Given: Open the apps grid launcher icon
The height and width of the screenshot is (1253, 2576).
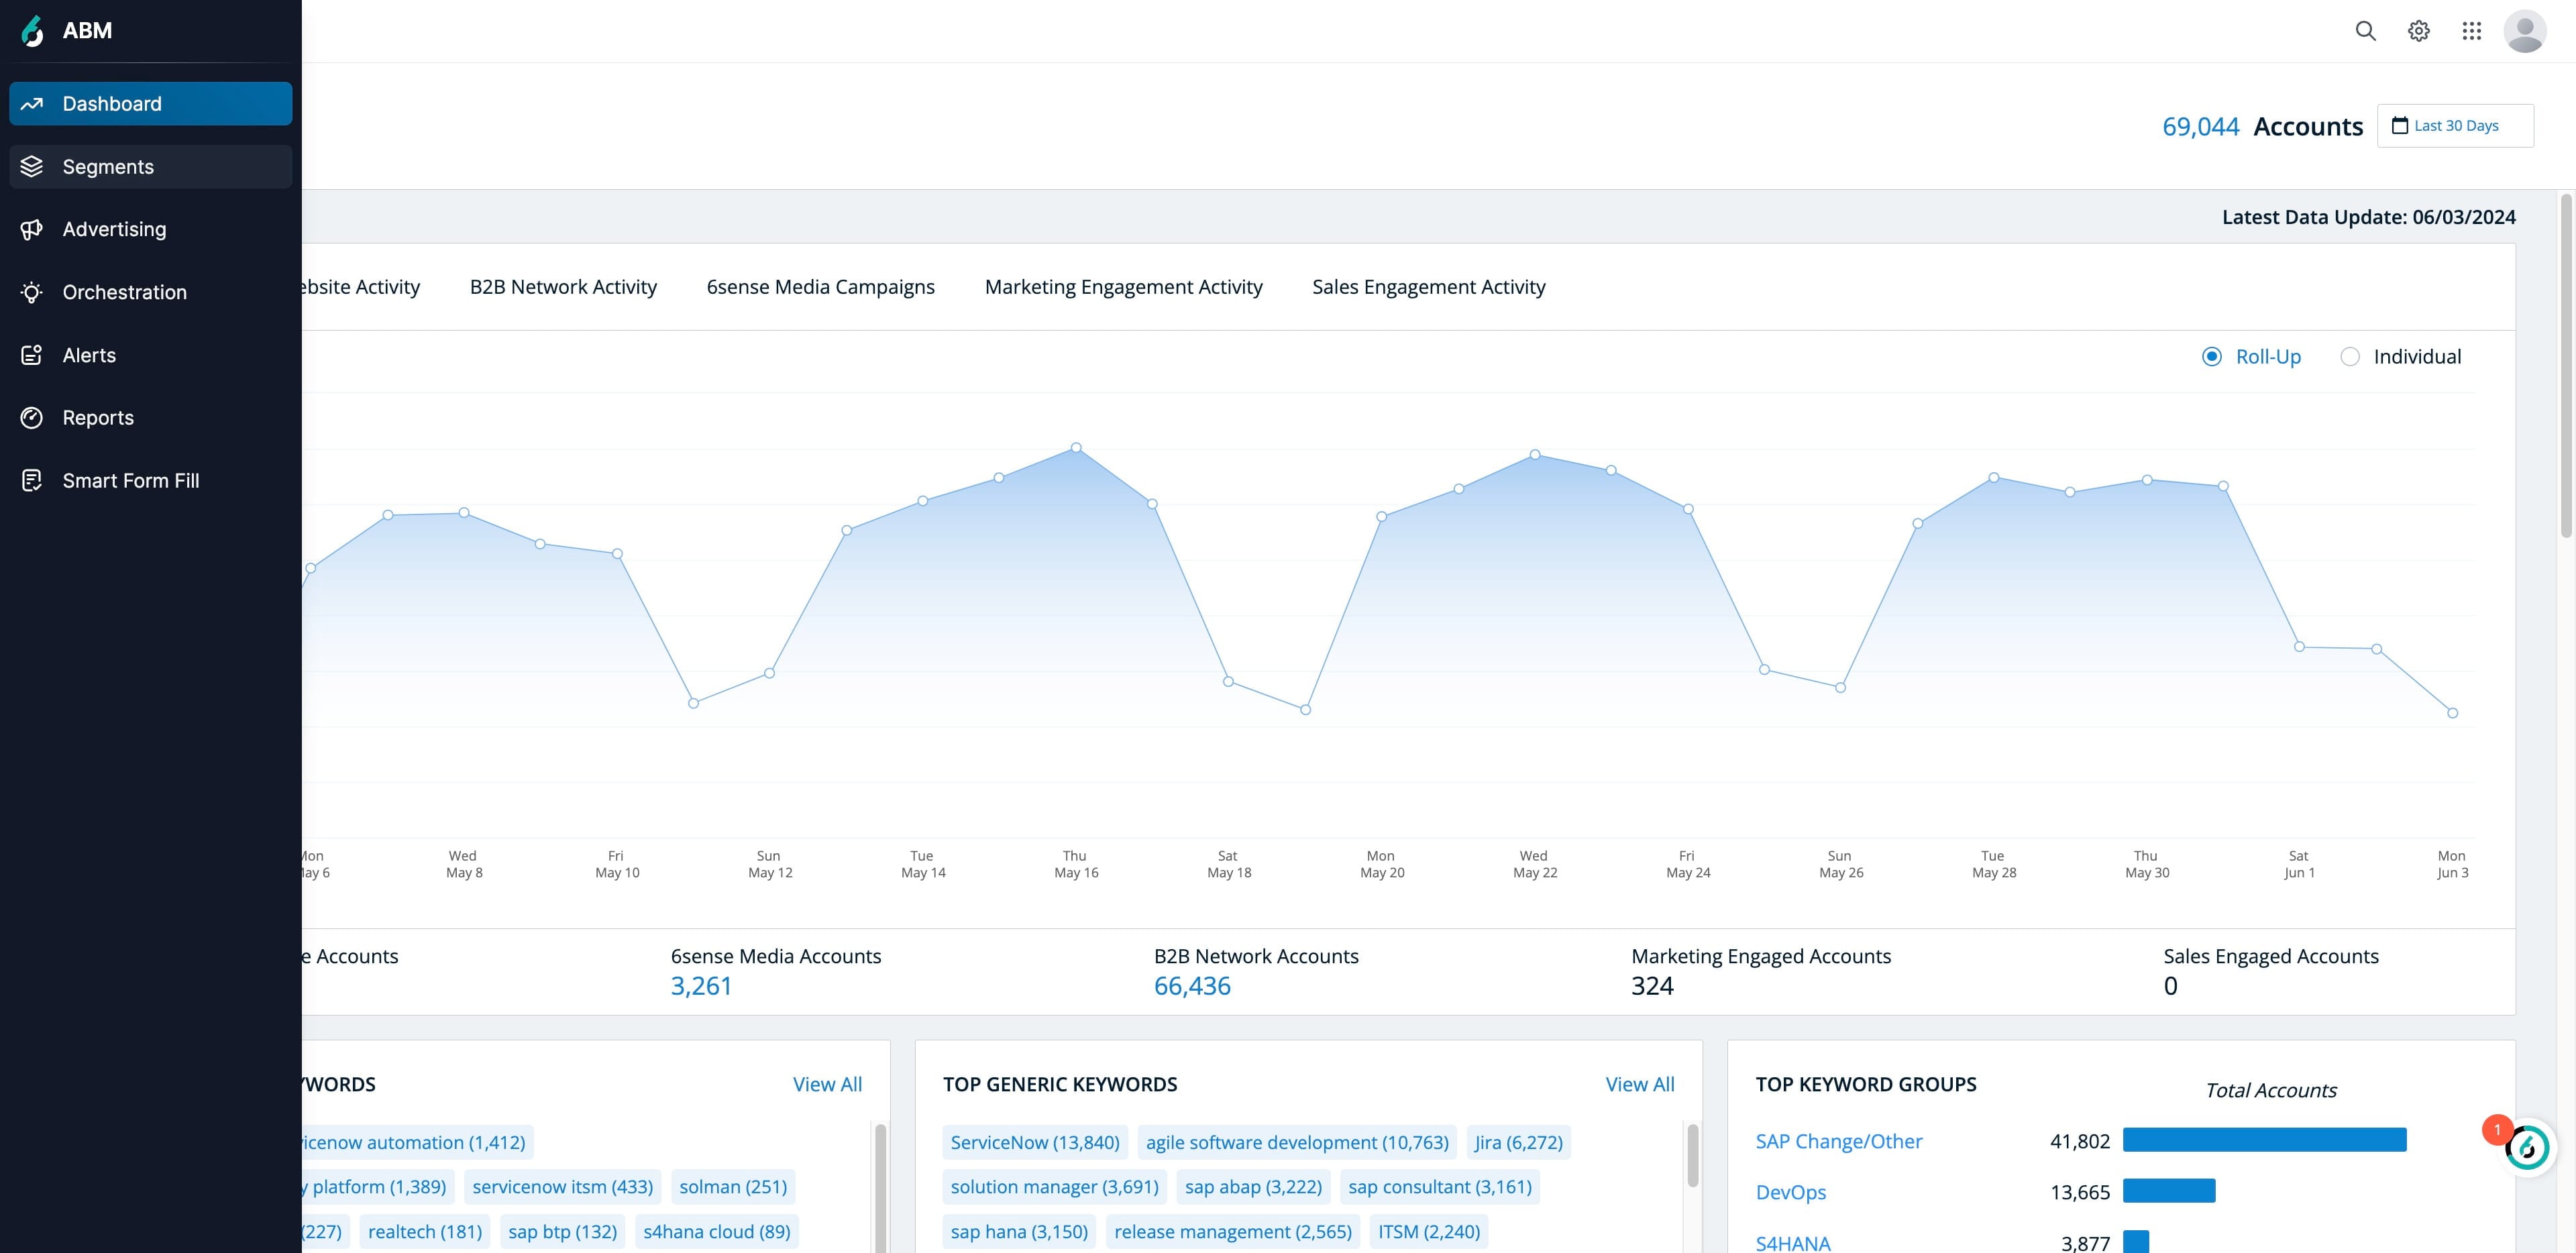Looking at the screenshot, I should (2471, 31).
